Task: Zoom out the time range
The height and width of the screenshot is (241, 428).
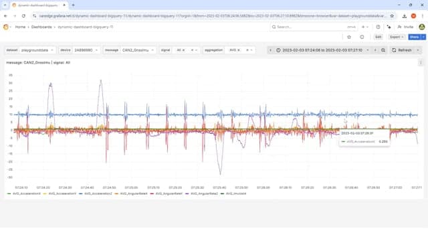Action: [x=383, y=50]
